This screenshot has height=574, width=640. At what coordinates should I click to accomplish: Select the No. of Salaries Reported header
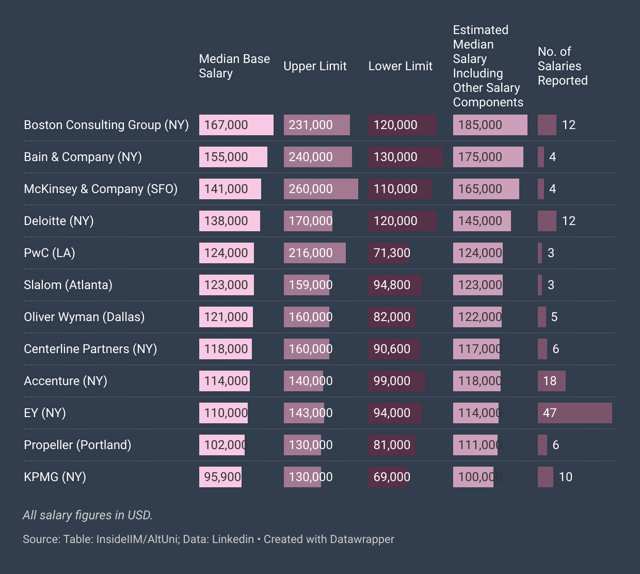[563, 66]
